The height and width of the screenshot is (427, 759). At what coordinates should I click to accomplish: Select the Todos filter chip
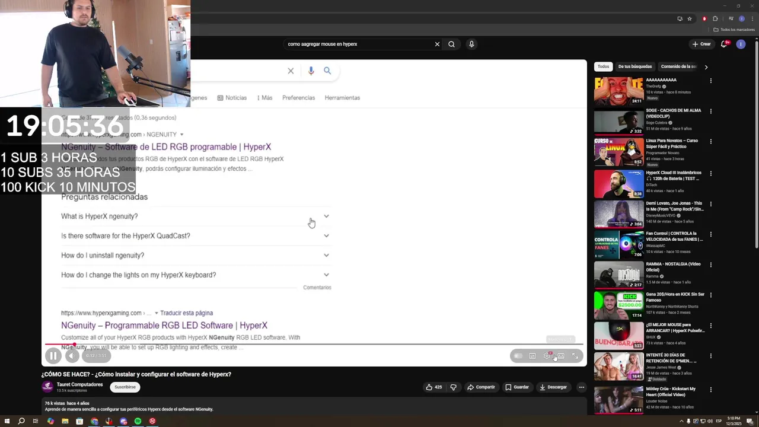click(x=603, y=66)
